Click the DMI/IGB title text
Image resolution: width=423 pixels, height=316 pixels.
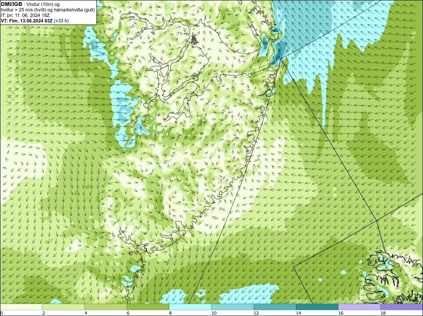click(x=11, y=4)
